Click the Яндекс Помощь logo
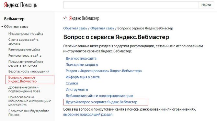 coord(21,5)
